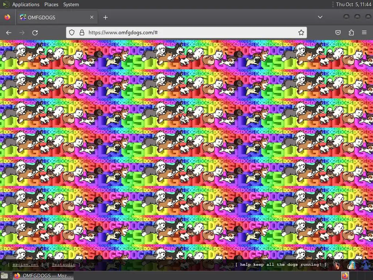Open the tracking protection shield icon

point(72,32)
